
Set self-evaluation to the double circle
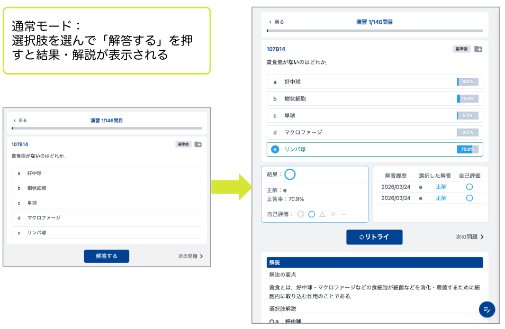(301, 214)
